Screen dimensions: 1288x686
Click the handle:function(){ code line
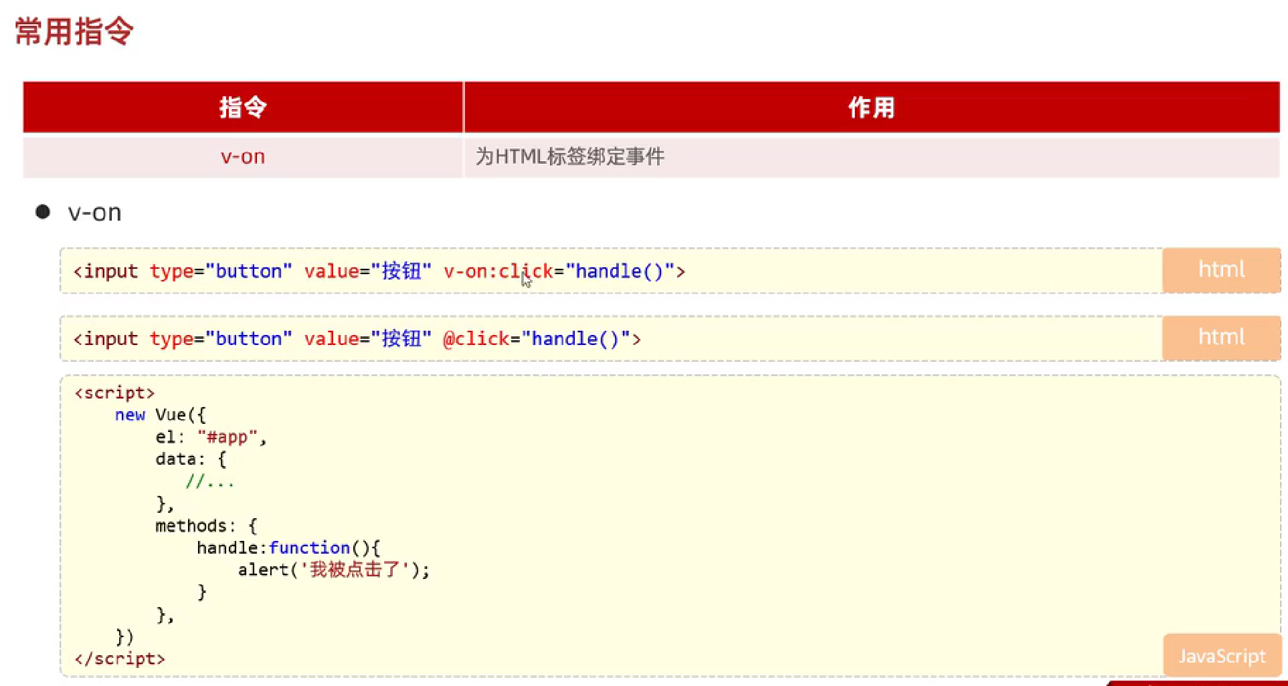pyautogui.click(x=288, y=548)
